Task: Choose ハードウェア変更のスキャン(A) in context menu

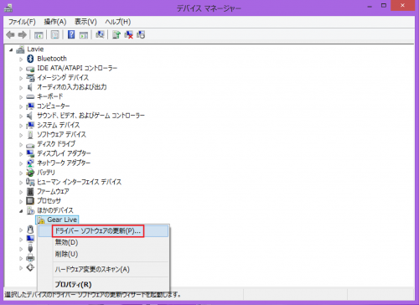Action: tap(103, 269)
